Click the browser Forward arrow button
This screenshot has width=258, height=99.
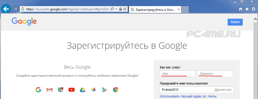click(15, 9)
